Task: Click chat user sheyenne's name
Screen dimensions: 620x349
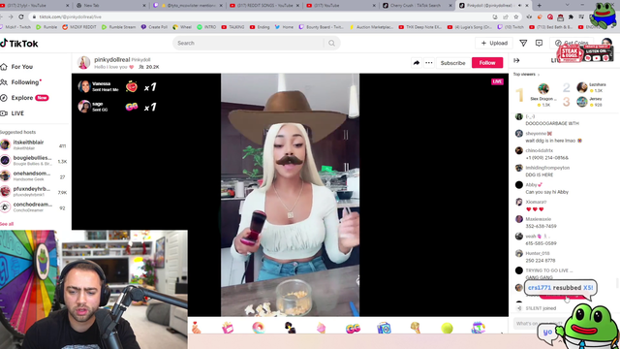Action: [x=536, y=134]
